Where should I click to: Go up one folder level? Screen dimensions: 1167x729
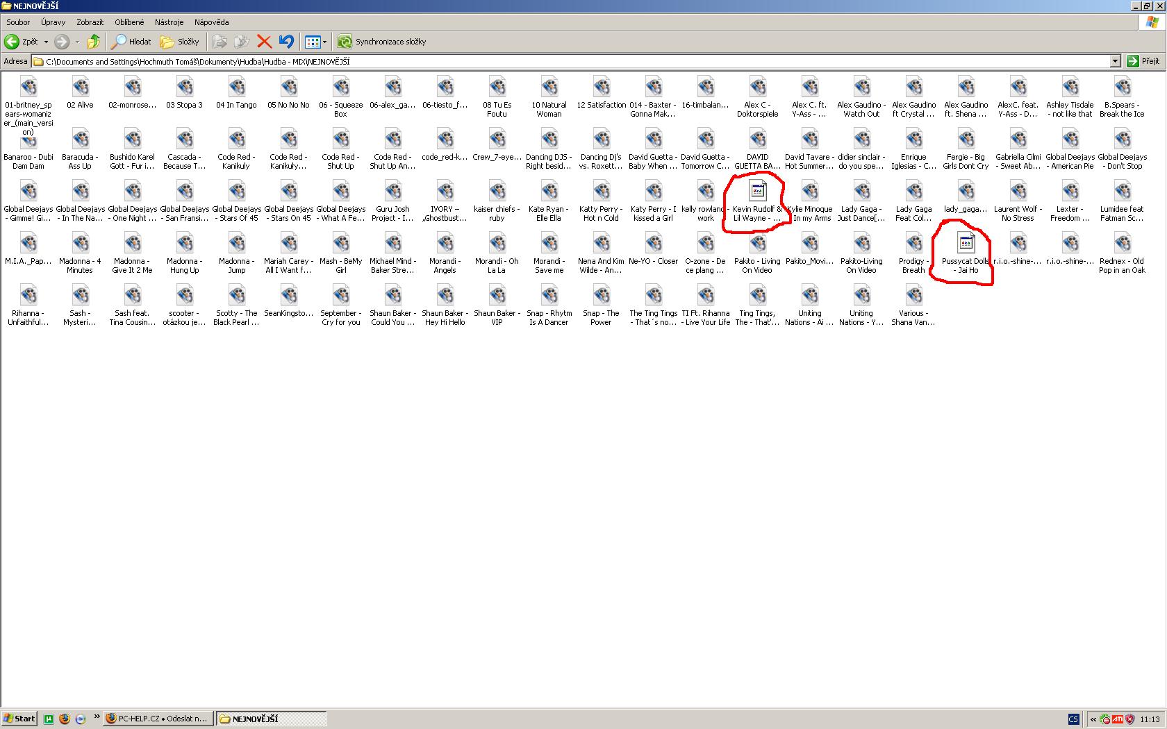click(x=94, y=42)
